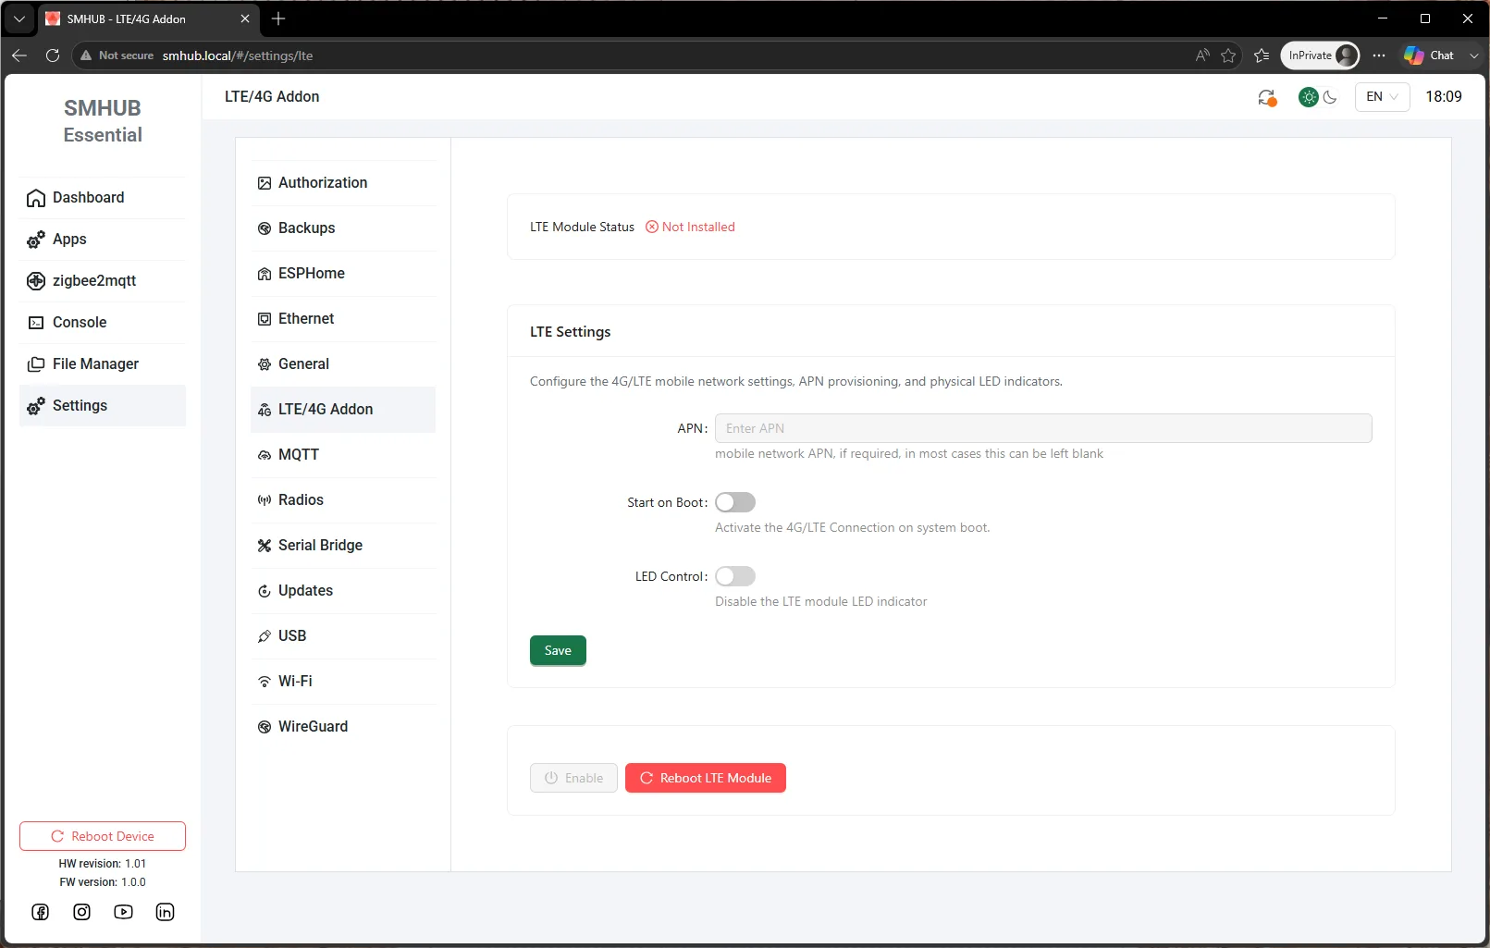Click the Not secure site info

117,55
